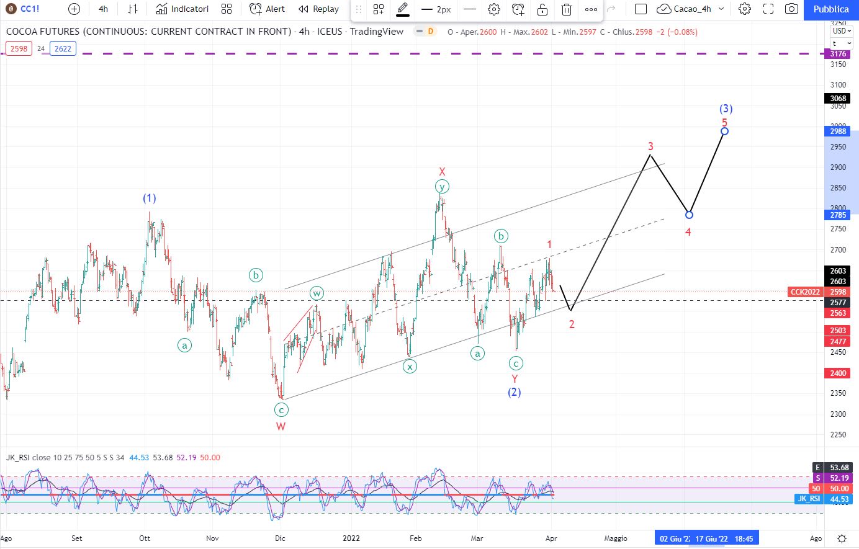Viewport: 859px width, 549px height.
Task: Grab the drawing toolbar drag handle
Action: [359, 9]
